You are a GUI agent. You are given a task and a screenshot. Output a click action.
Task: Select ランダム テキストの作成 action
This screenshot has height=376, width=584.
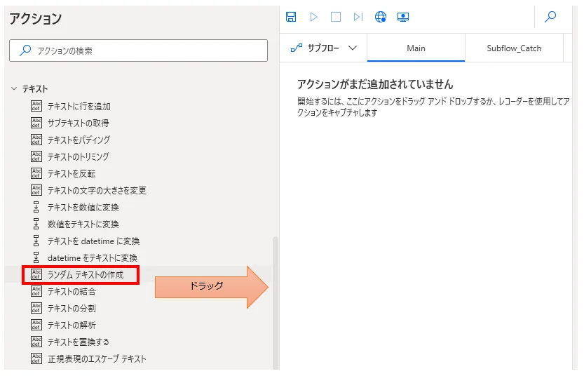(x=85, y=275)
